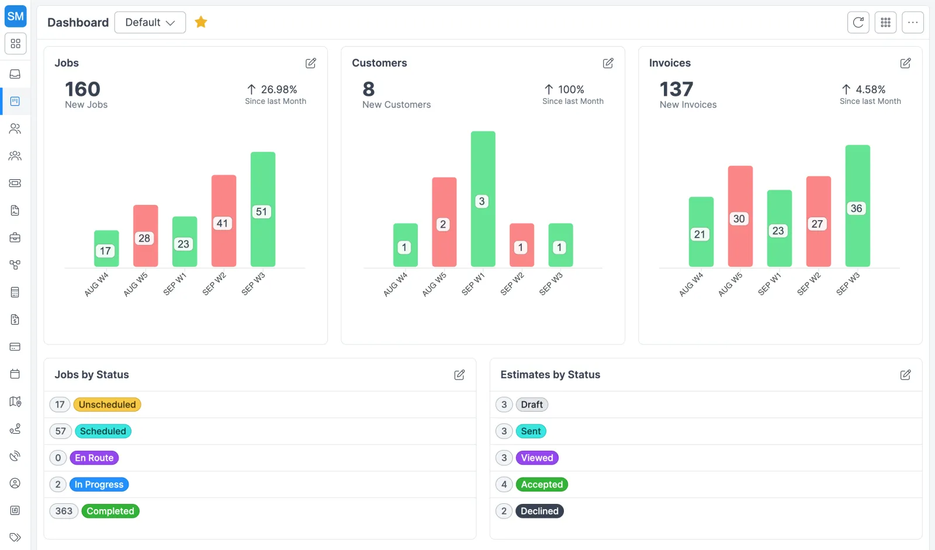Open the satellite dish icon in the sidebar

(15, 456)
